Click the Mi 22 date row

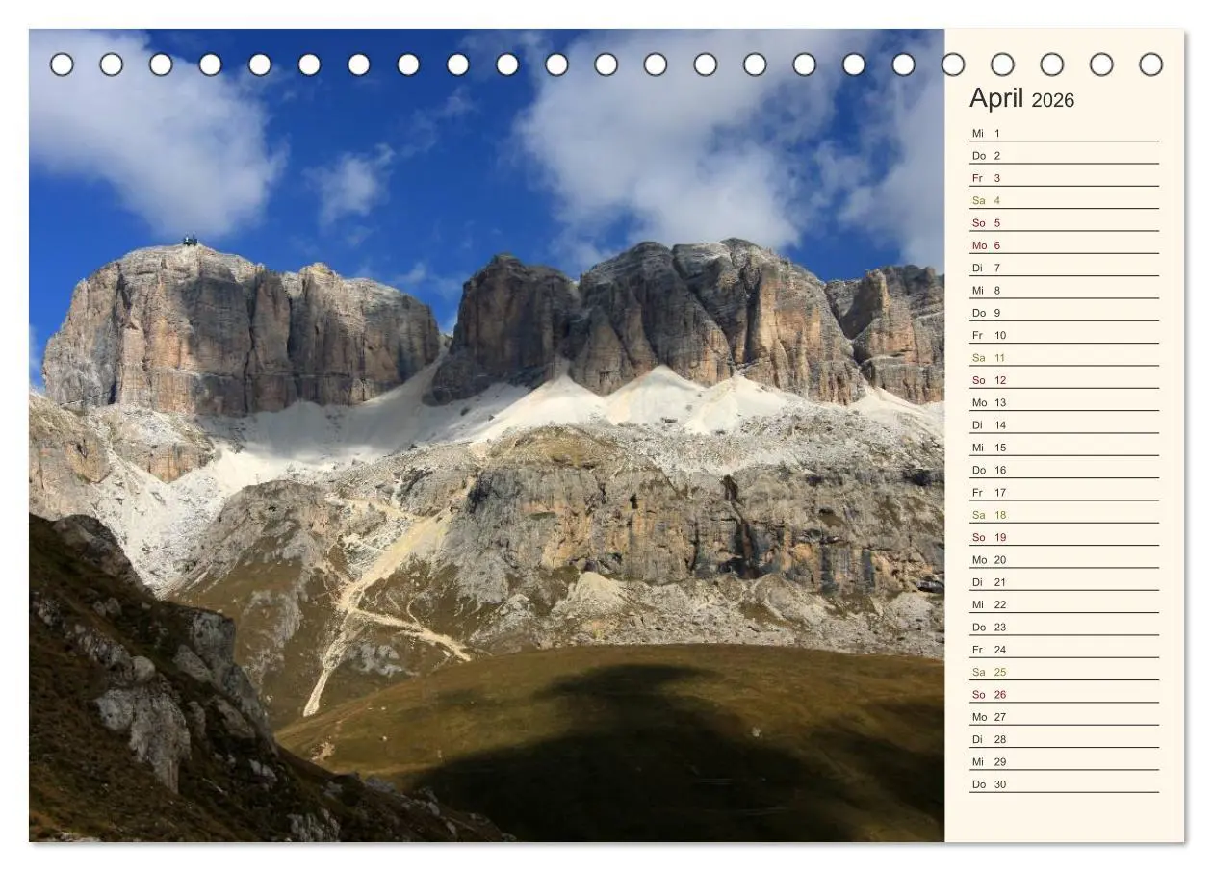(x=1064, y=604)
